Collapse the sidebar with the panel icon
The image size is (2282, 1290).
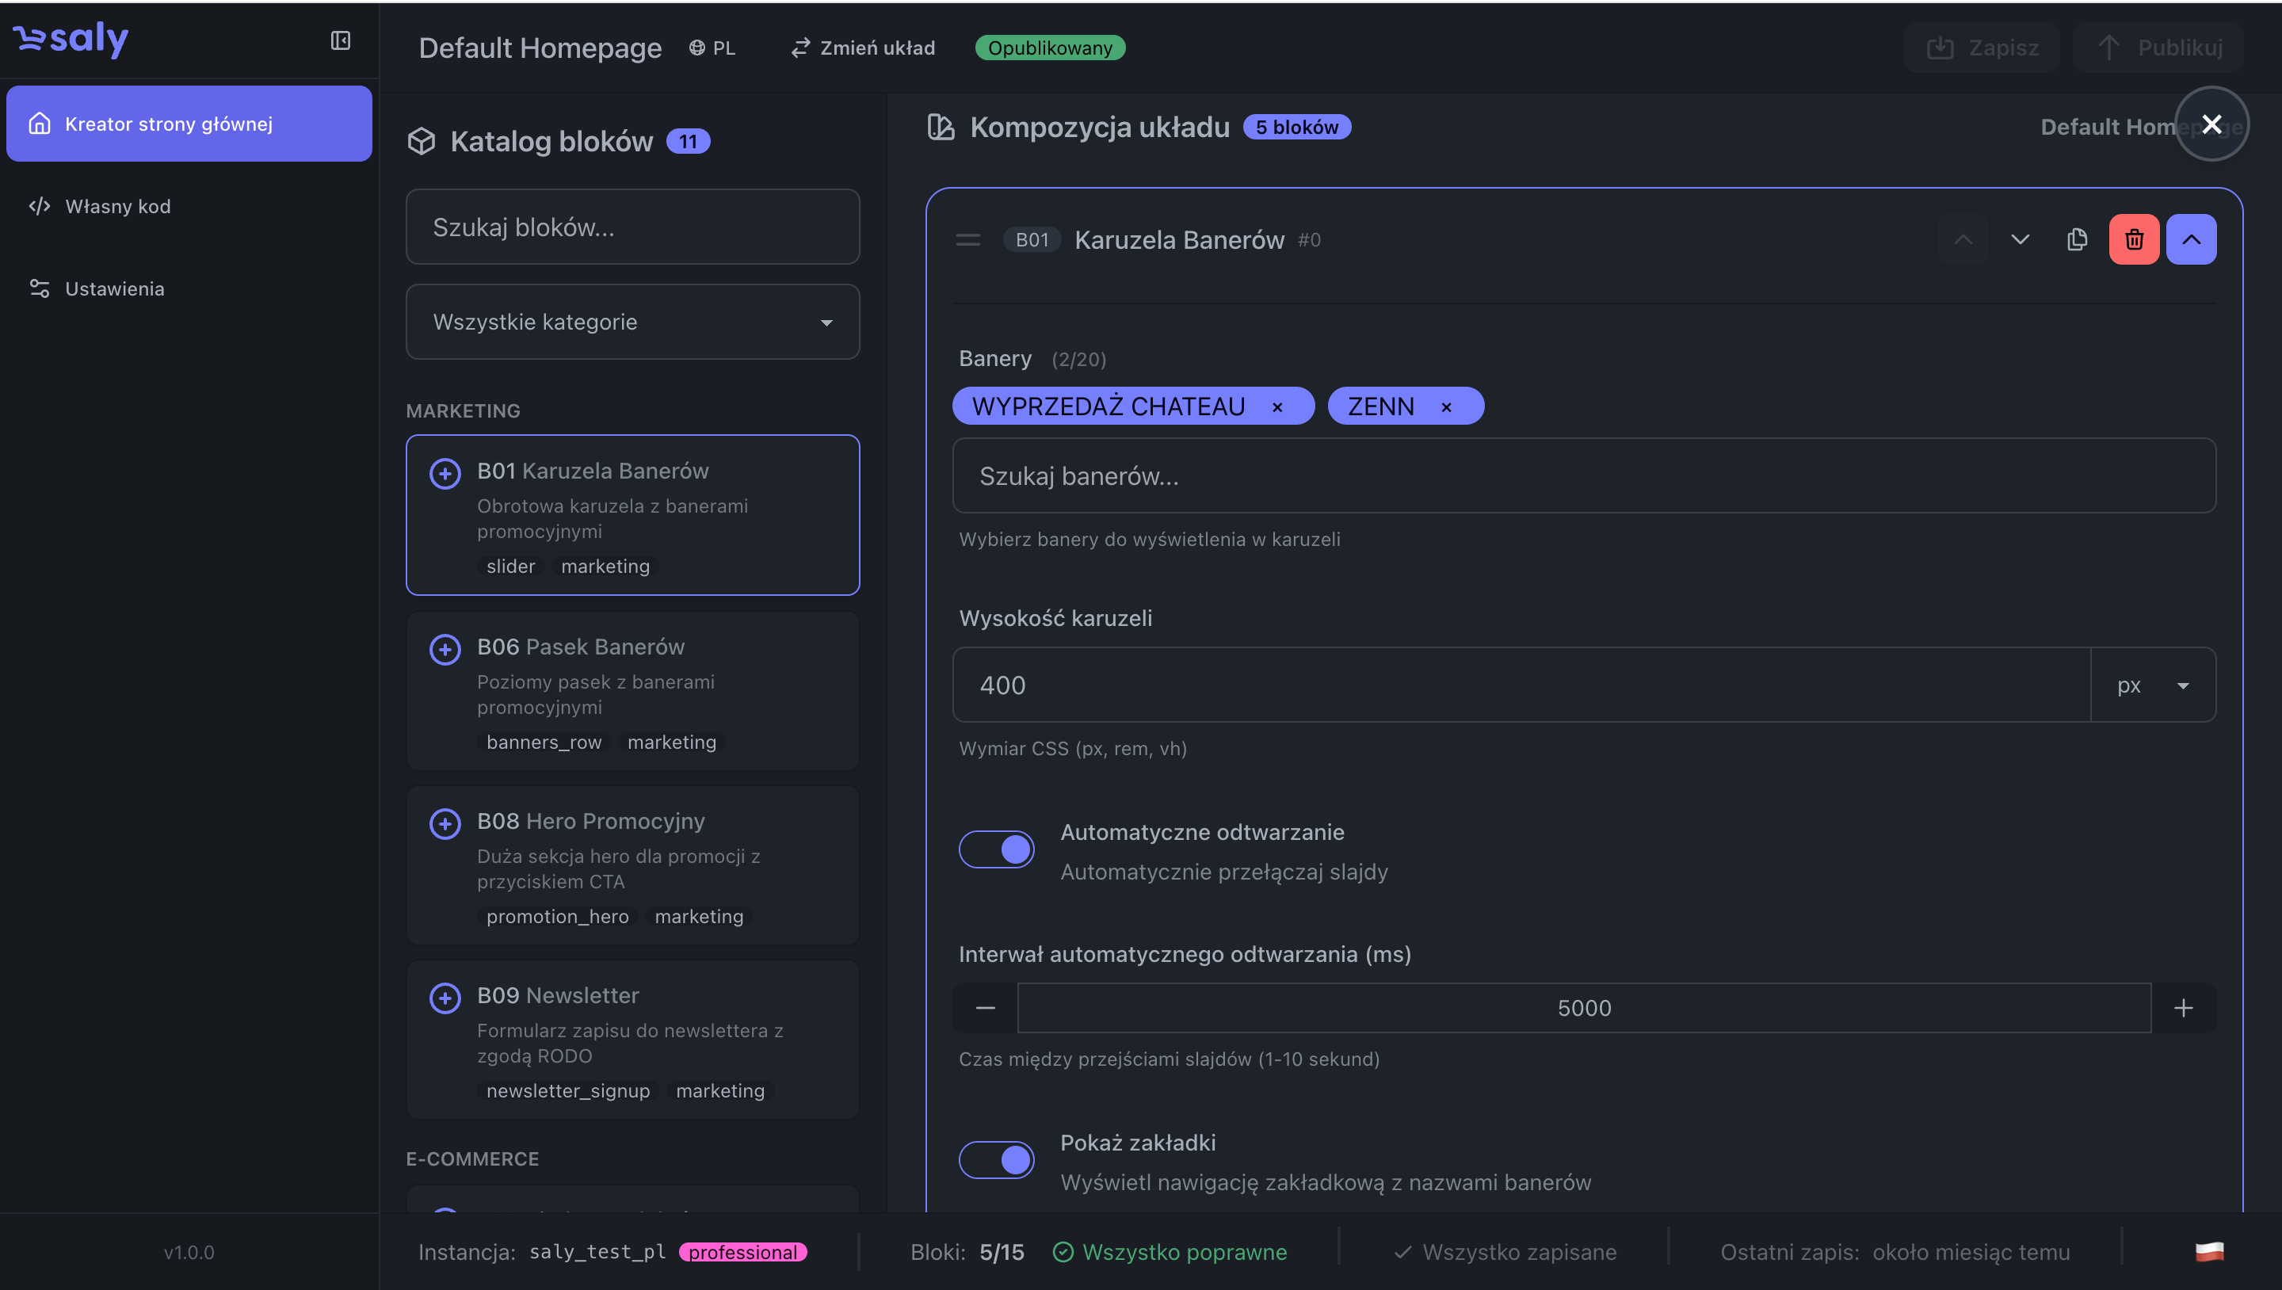340,40
